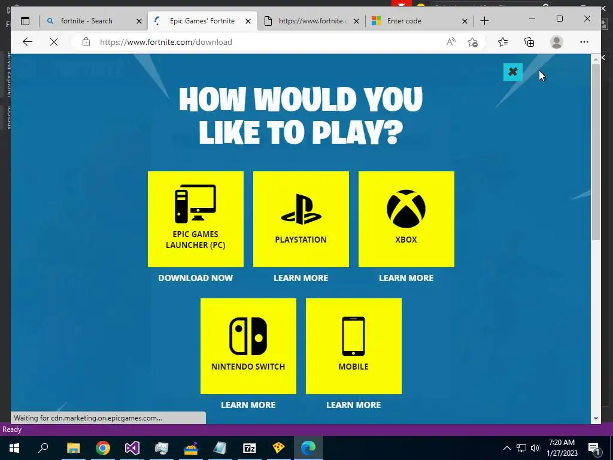This screenshot has height=460, width=613.
Task: Open Windows taskbar search
Action: [x=43, y=448]
